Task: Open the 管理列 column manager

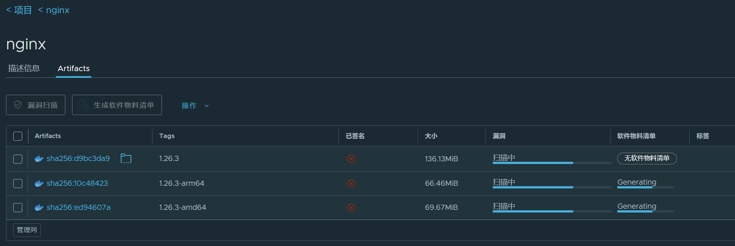Action: point(27,230)
